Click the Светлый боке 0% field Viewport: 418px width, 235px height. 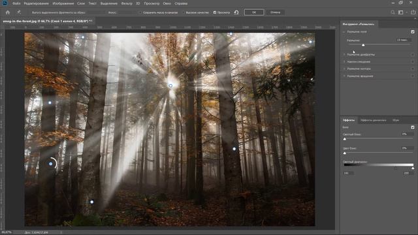pos(408,134)
